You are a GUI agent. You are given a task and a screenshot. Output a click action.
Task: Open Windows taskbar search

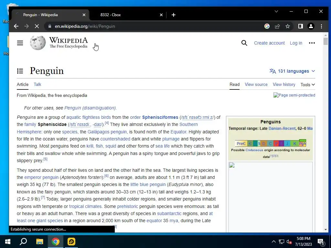point(23,242)
